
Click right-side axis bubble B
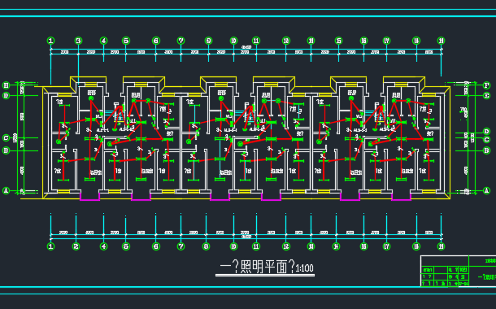[x=486, y=150]
